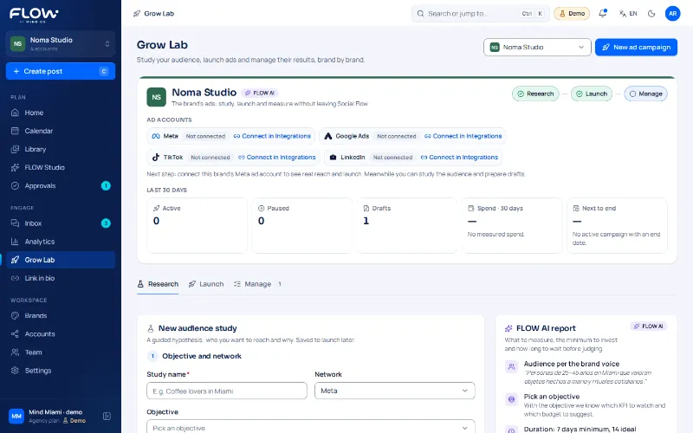Open Library in sidebar

(61, 149)
